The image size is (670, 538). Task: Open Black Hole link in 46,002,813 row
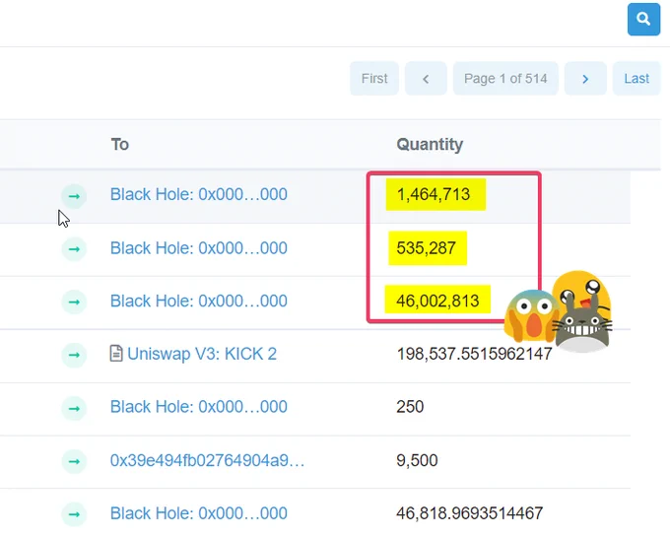pos(199,301)
